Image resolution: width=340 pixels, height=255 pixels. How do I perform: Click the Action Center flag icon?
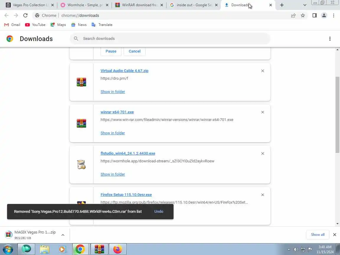[310, 250]
